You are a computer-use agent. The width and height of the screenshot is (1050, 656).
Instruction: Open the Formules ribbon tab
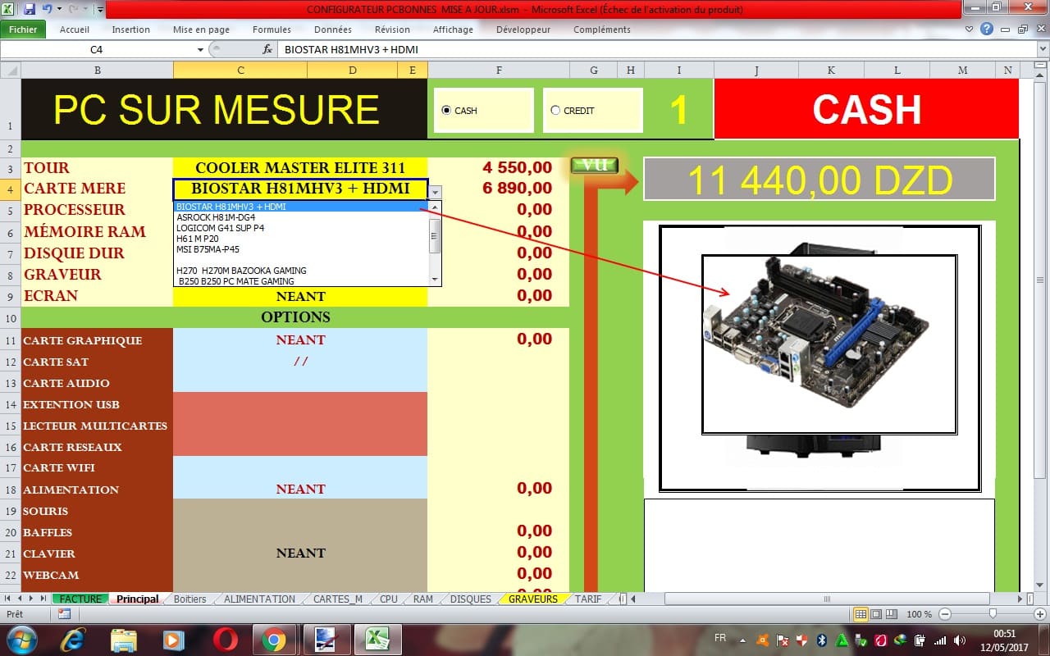click(x=272, y=30)
